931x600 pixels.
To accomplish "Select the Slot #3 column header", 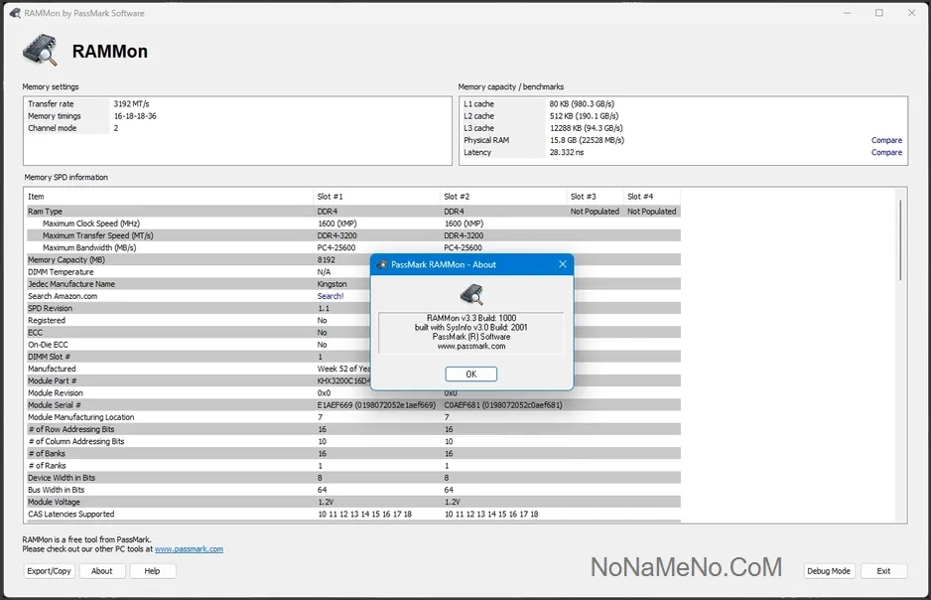I will [595, 197].
